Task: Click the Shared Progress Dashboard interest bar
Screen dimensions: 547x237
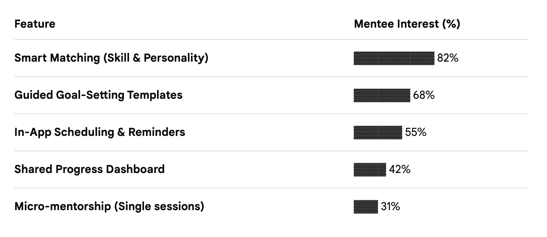Action: pos(370,169)
